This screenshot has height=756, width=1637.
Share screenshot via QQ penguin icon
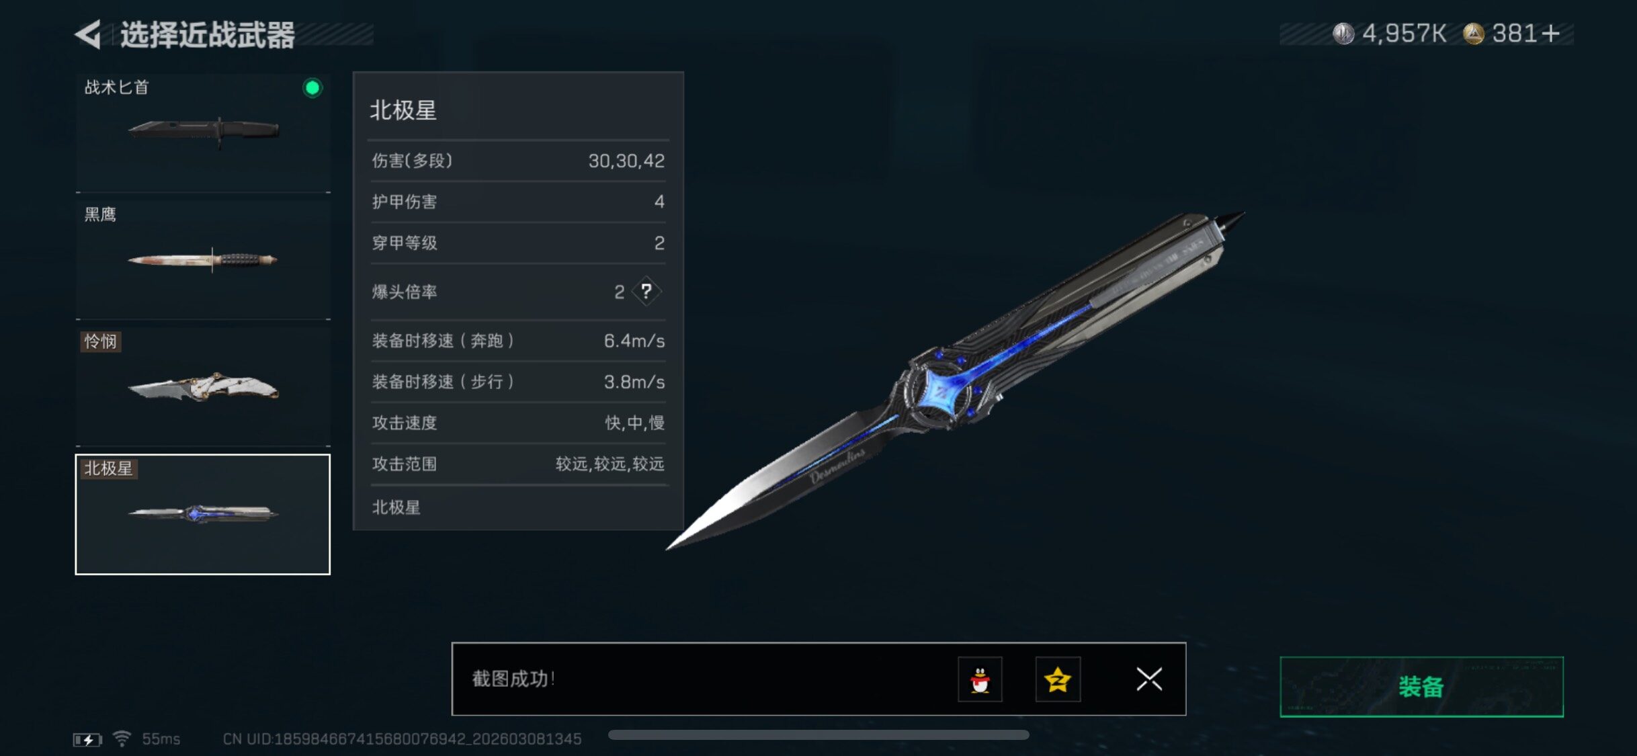pos(980,679)
